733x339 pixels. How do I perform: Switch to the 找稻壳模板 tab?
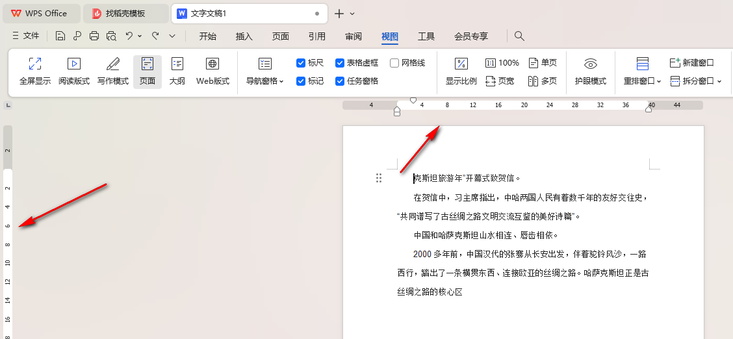[126, 14]
